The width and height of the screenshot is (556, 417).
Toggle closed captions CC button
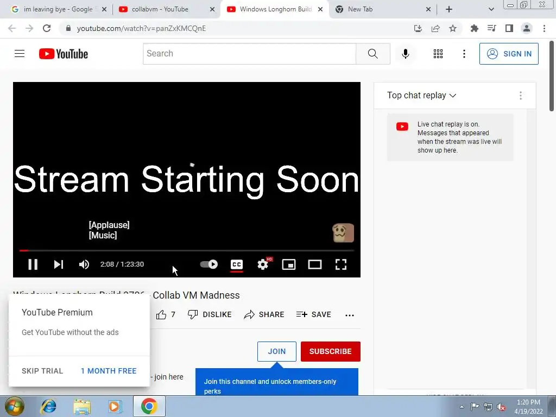click(237, 264)
